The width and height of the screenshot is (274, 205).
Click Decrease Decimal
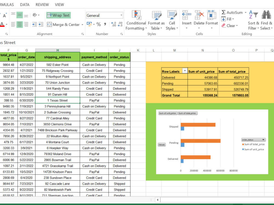(x=120, y=24)
